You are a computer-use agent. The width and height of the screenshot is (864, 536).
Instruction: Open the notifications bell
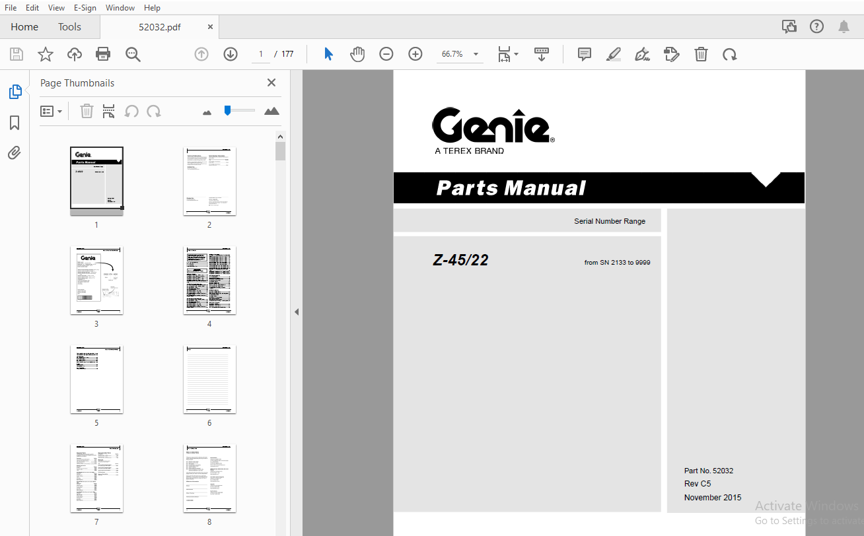coord(844,26)
